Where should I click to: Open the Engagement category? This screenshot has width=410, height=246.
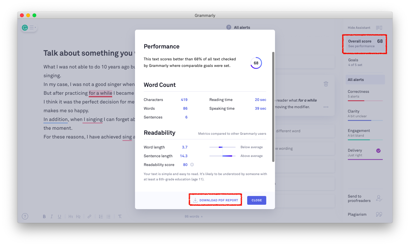(x=365, y=134)
